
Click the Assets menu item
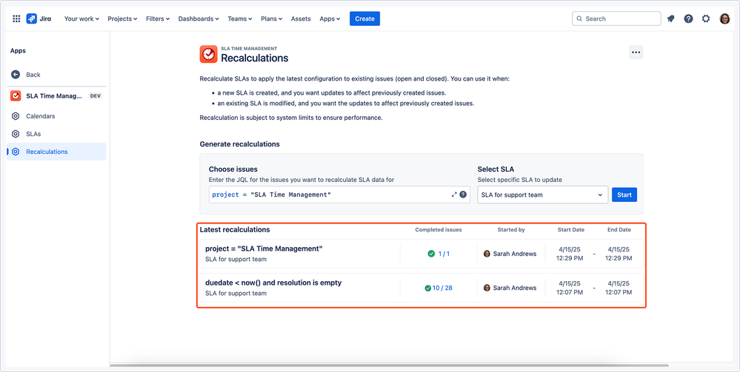point(301,18)
